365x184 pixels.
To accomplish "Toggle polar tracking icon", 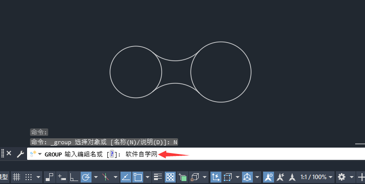I will pos(86,177).
